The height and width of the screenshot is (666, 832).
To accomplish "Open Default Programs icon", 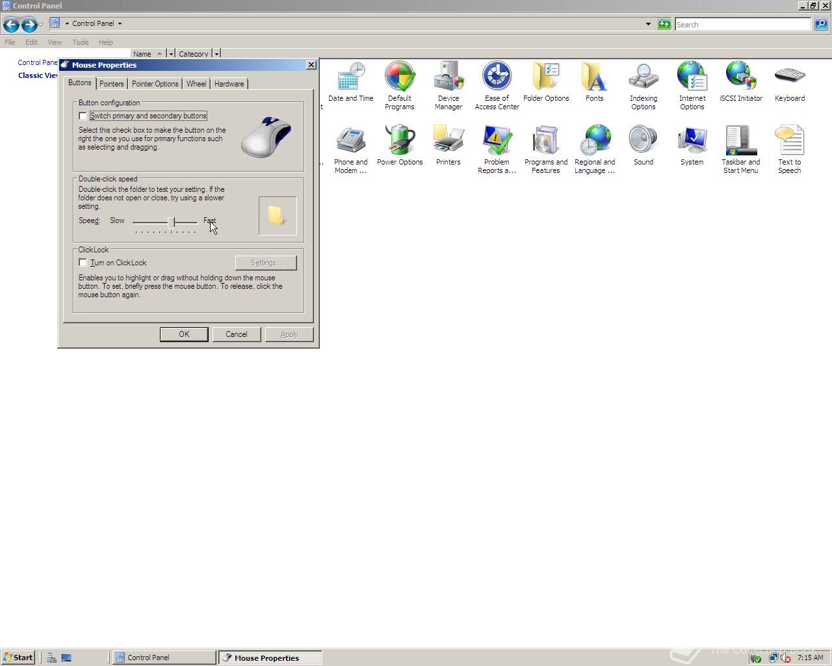I will point(400,86).
